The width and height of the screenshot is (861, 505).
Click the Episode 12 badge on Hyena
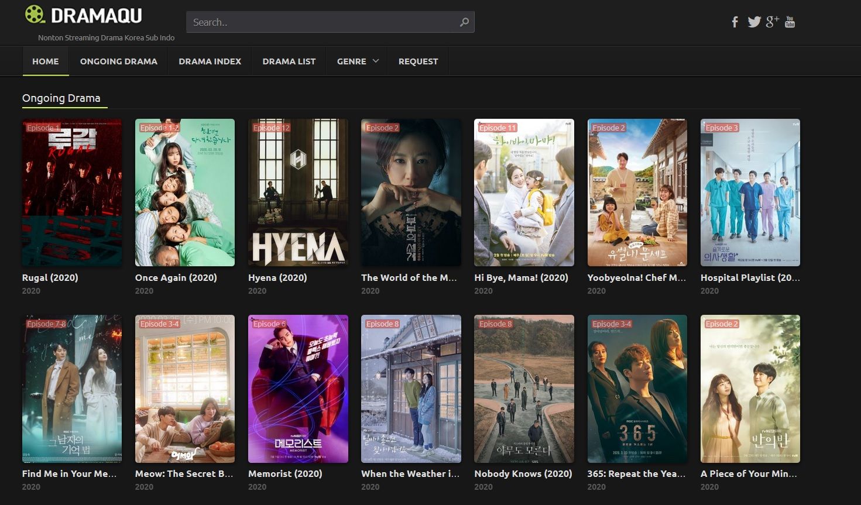click(271, 128)
